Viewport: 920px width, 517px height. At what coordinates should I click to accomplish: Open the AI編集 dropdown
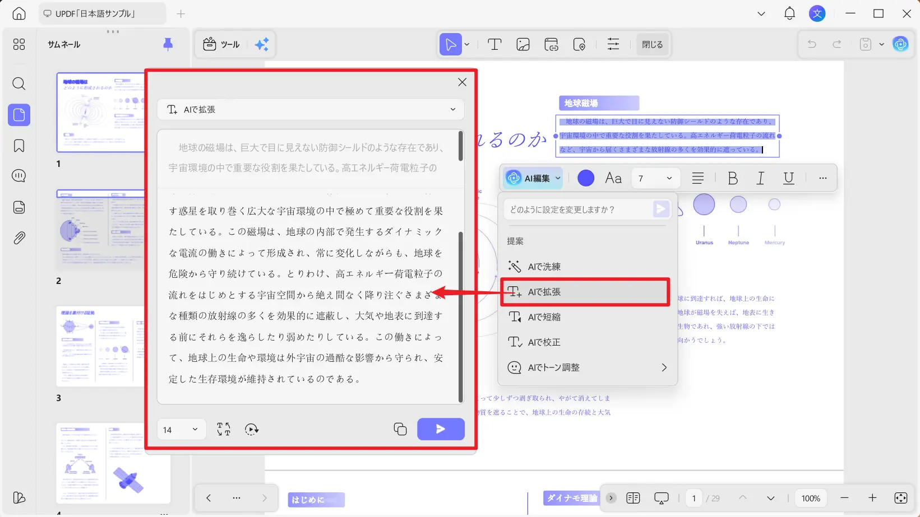click(531, 178)
